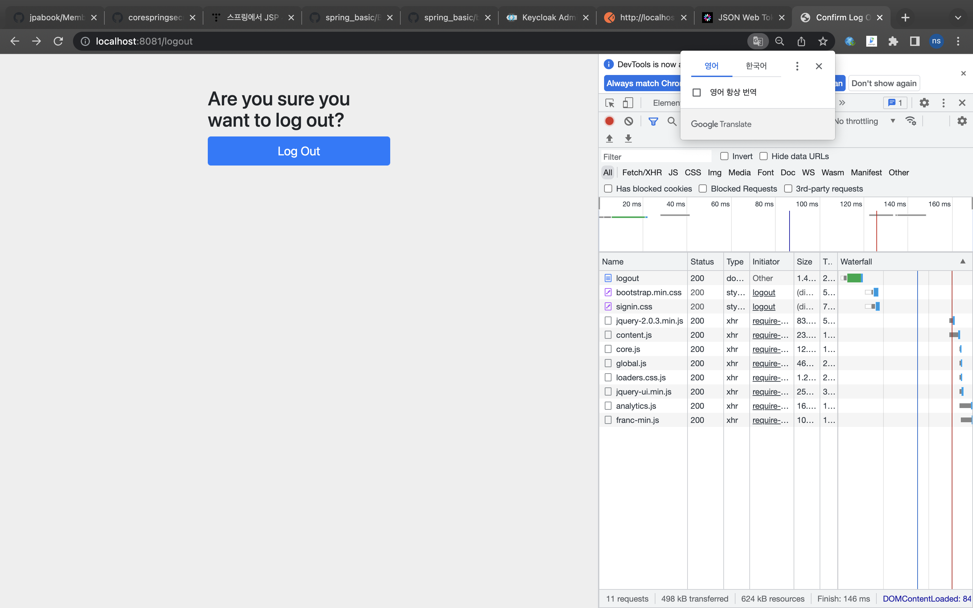The image size is (973, 608).
Task: Select the 영어 tab in translate popup
Action: (x=712, y=66)
